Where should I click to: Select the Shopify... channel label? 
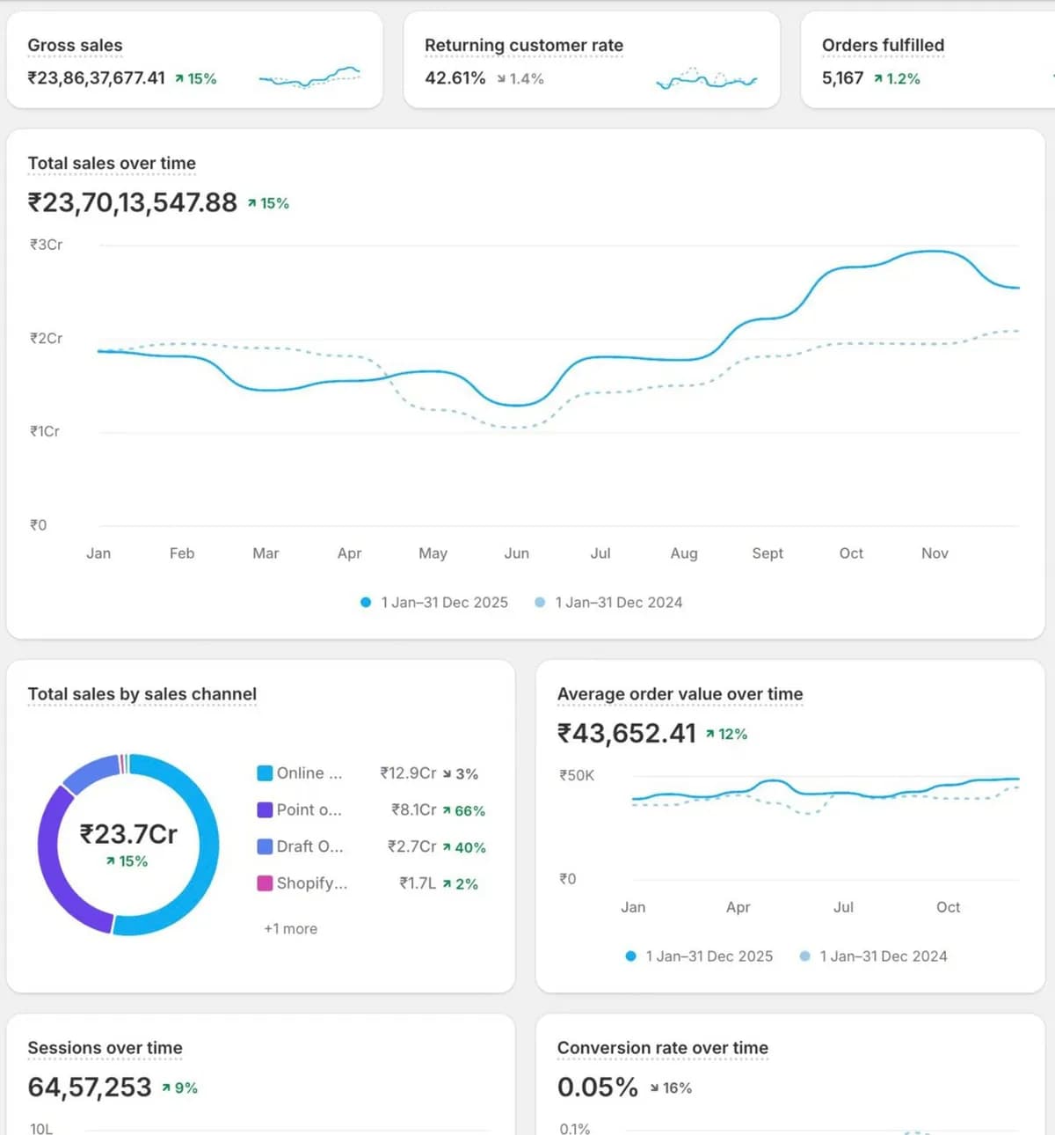(x=312, y=882)
